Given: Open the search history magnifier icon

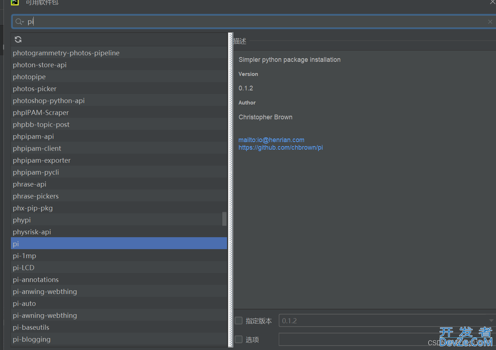Looking at the screenshot, I should (20, 22).
